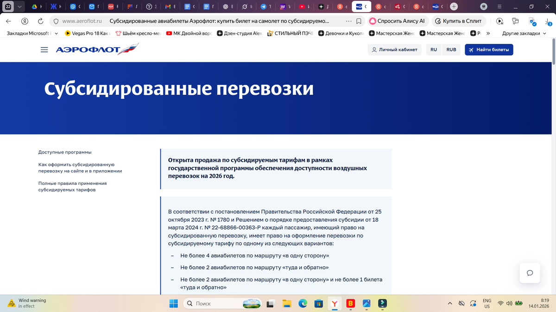Open the downloads icon in browser toolbar
Image resolution: width=556 pixels, height=312 pixels.
pyautogui.click(x=547, y=21)
